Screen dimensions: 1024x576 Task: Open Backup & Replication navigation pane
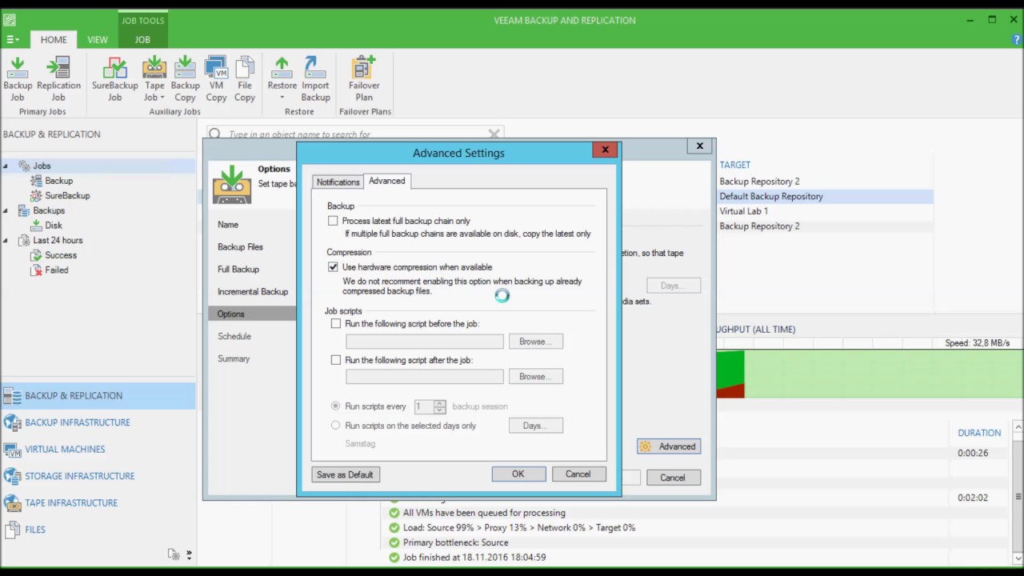click(x=98, y=395)
